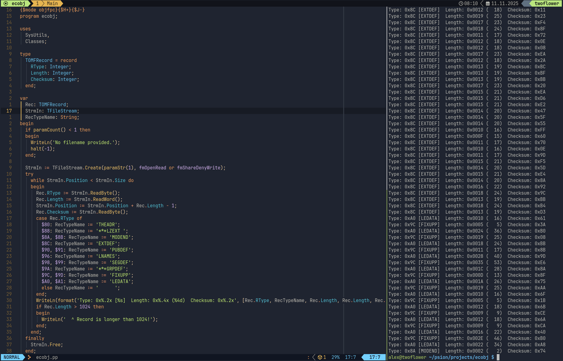Click the shell prompt cursor in terminal
563x361 pixels.
498,357
